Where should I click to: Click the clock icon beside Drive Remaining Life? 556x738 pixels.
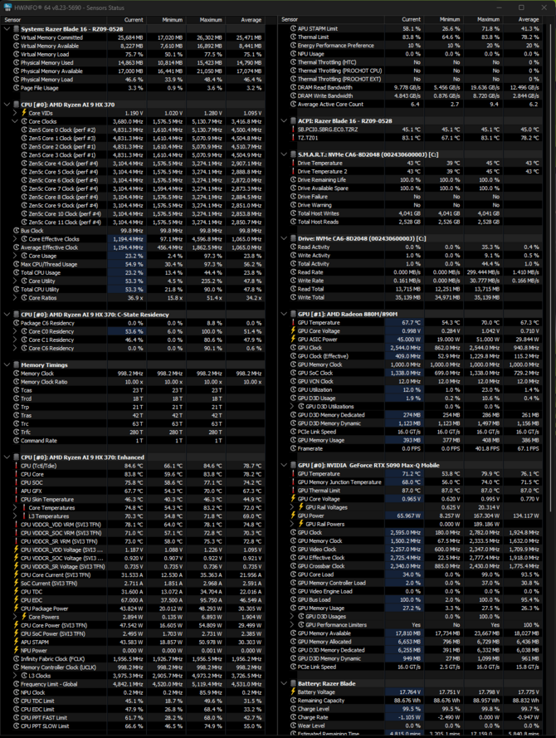click(293, 180)
